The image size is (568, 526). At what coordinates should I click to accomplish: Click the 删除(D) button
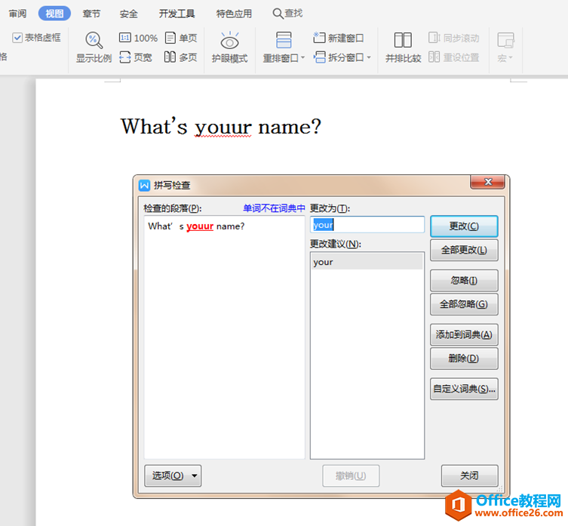[x=464, y=358]
